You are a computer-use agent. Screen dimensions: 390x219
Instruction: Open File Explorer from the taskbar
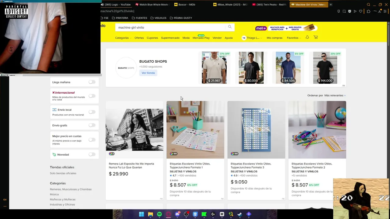coord(150,214)
